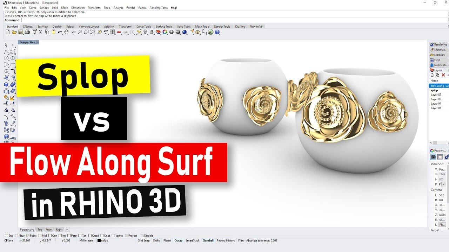Open the Projection dropdown in Viewport properties
Viewport: 449px width, 252px height.
pyautogui.click(x=444, y=184)
